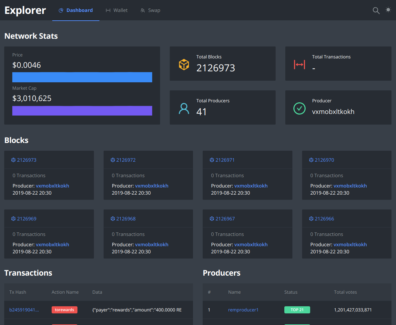Click the swap icon in the top navigation
396x325 pixels.
142,10
